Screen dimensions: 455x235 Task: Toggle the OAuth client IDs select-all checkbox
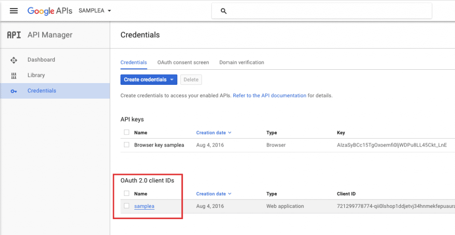tap(127, 193)
